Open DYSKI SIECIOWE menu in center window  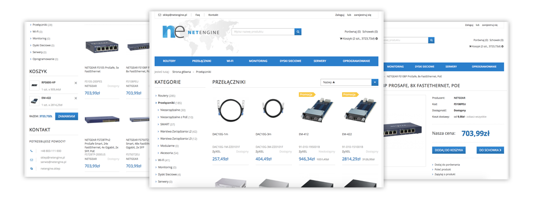point(290,61)
